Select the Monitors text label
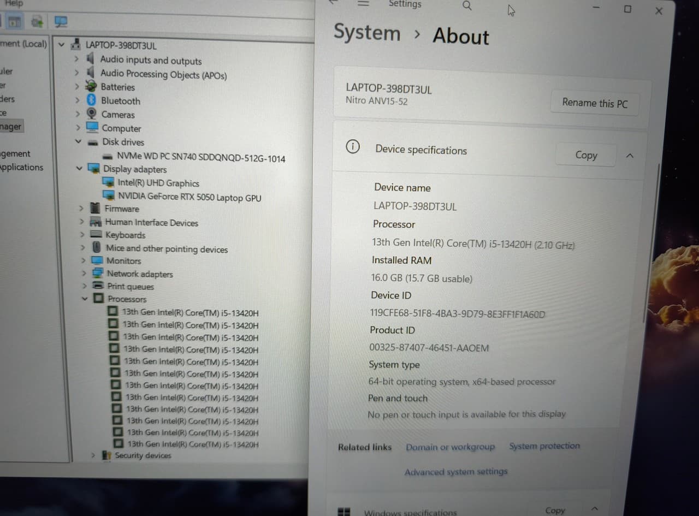This screenshot has height=516, width=699. (x=123, y=260)
